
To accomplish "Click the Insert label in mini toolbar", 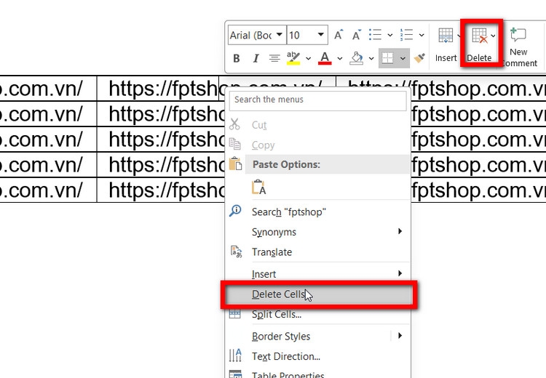I will point(446,57).
